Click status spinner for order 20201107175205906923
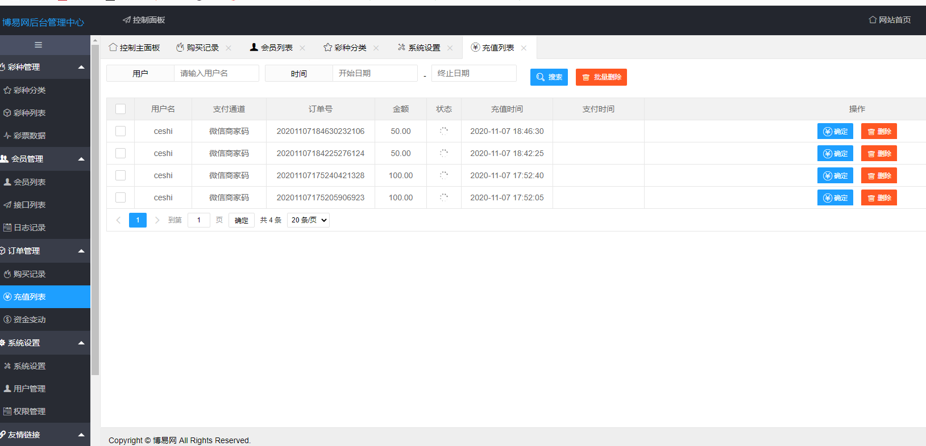Image resolution: width=926 pixels, height=446 pixels. point(444,197)
